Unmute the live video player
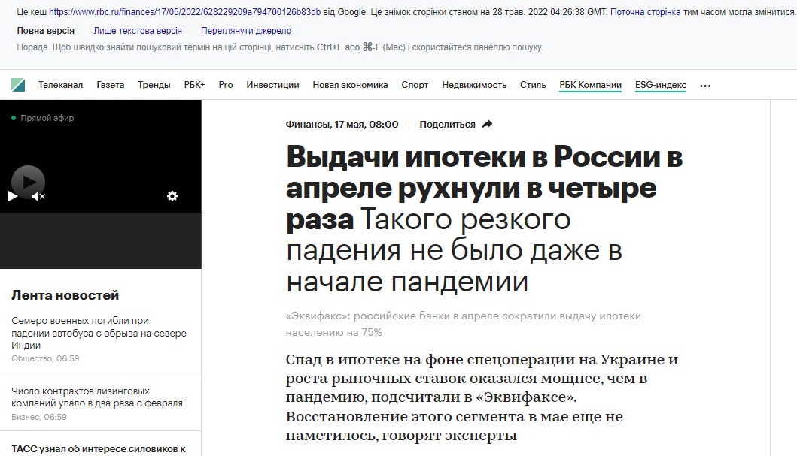Screen dimensions: 797x456 click(38, 196)
